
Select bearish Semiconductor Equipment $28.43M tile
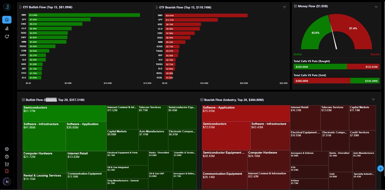pos(225,161)
